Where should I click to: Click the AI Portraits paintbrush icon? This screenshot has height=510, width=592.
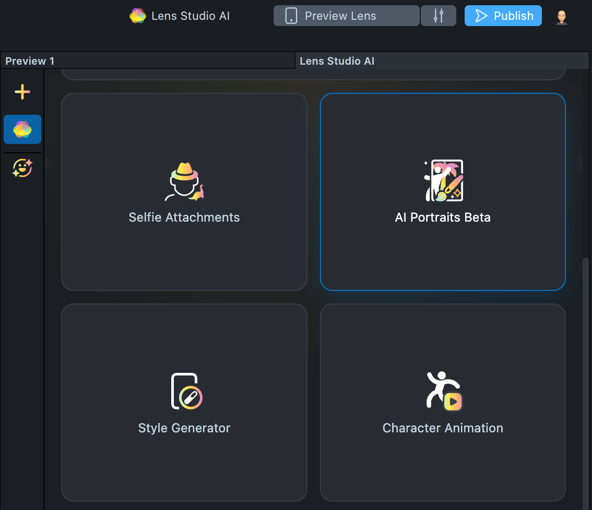[x=443, y=180]
